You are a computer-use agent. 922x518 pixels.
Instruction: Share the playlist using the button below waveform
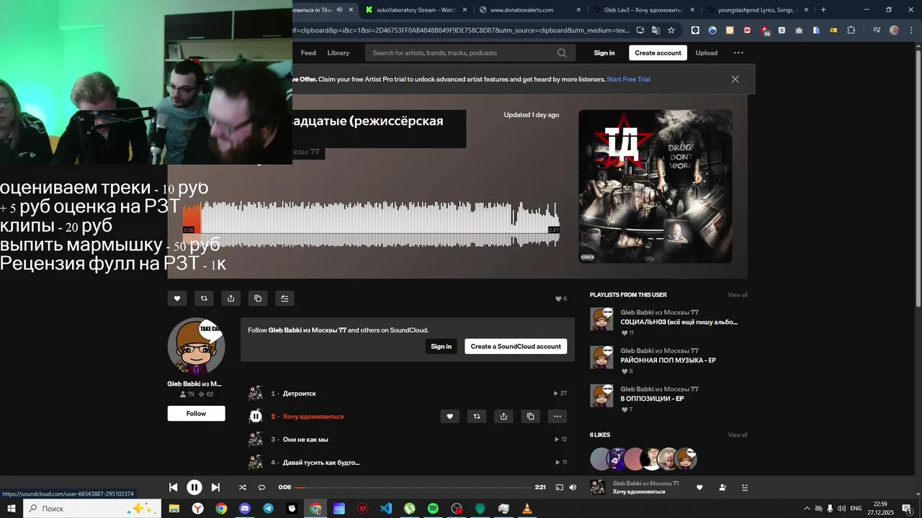coord(230,299)
